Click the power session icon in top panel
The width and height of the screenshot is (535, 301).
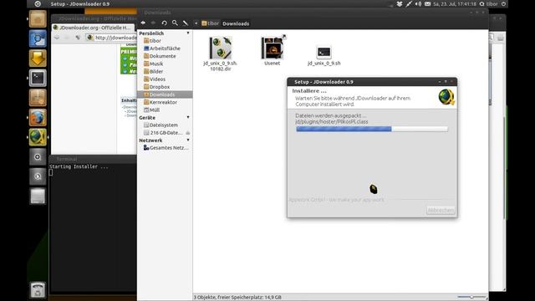point(503,4)
